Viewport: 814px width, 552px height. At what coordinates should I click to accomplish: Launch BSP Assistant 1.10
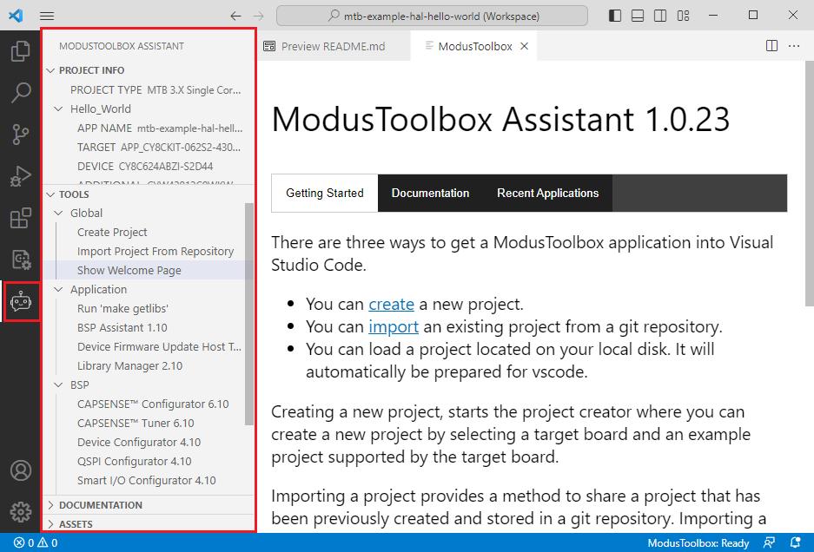pyautogui.click(x=122, y=328)
